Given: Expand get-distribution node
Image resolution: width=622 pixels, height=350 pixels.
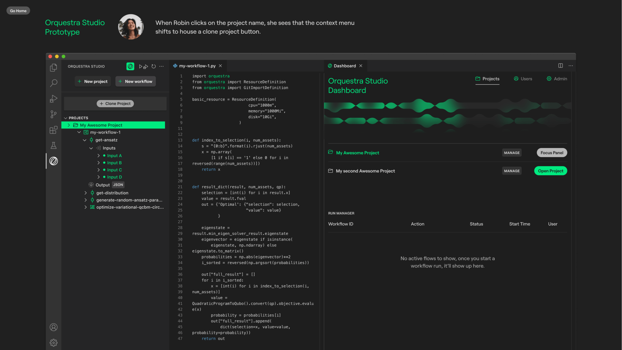Looking at the screenshot, I should [85, 193].
